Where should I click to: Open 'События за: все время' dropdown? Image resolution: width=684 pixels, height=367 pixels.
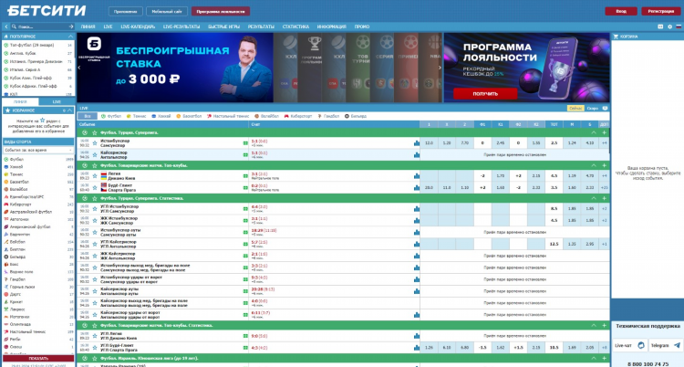click(x=38, y=150)
